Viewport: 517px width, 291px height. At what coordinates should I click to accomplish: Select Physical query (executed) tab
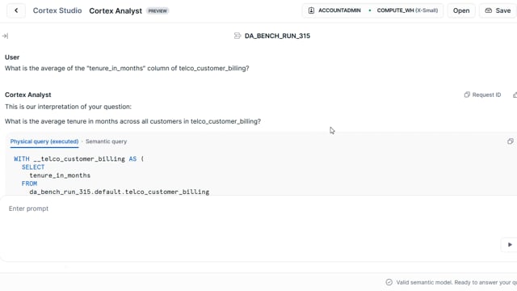(44, 141)
